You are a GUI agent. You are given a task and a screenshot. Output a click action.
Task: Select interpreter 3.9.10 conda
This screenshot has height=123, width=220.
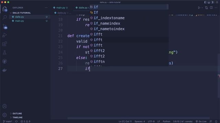pyautogui.click(x=183, y=122)
